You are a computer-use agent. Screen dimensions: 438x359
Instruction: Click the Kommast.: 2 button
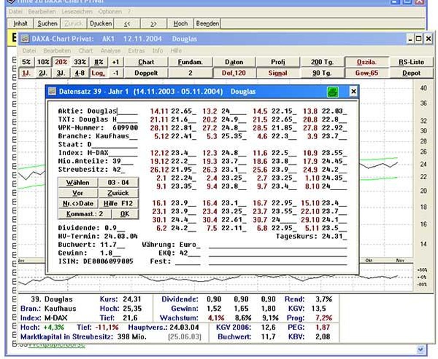pos(85,214)
